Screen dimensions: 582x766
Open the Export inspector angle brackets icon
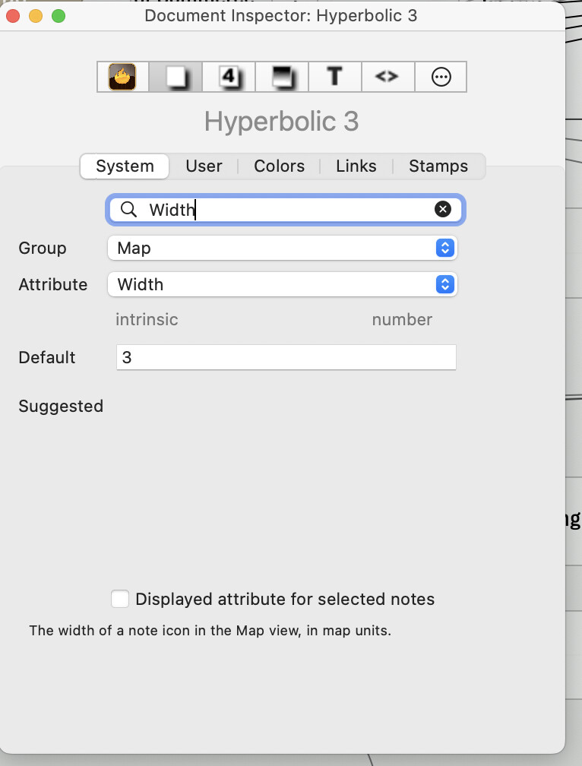[x=387, y=77]
